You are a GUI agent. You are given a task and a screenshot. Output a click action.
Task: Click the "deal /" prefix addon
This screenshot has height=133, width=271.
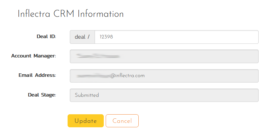(82, 37)
